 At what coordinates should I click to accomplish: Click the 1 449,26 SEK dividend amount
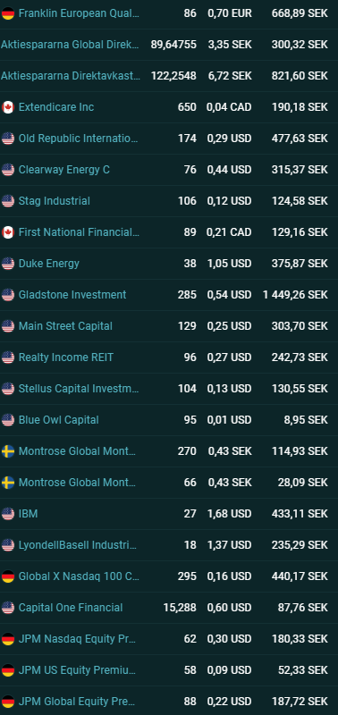[x=295, y=295]
